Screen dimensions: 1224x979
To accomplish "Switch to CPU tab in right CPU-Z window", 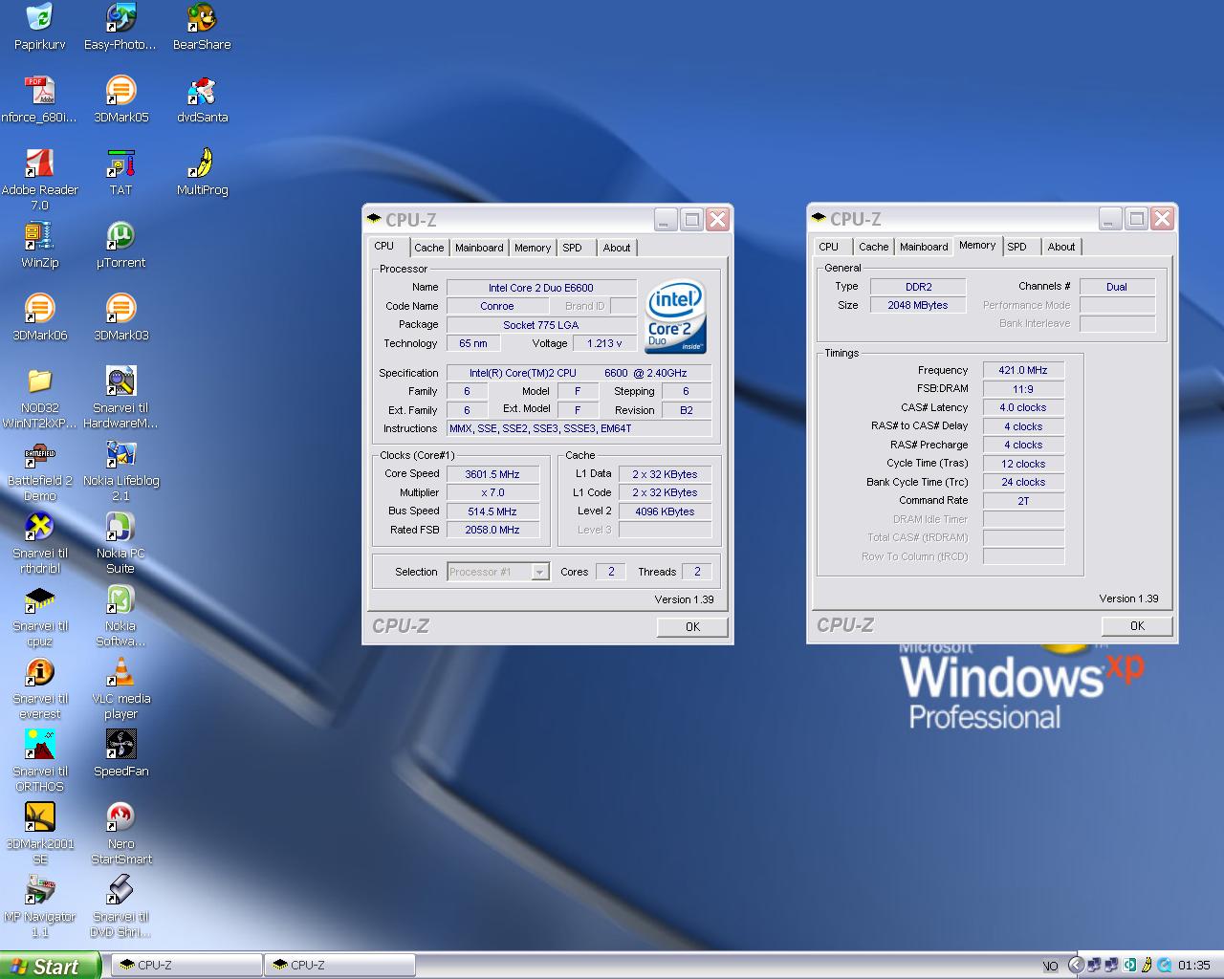I will [829, 247].
